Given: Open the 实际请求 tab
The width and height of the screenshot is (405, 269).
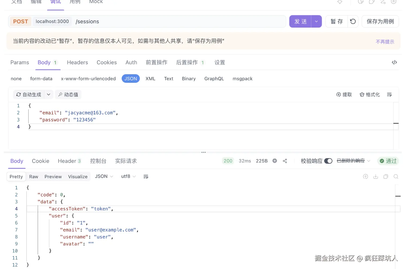Looking at the screenshot, I should pyautogui.click(x=126, y=161).
